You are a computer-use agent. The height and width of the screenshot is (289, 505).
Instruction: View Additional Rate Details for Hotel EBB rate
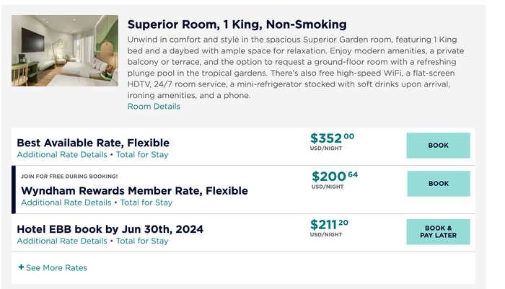(62, 241)
